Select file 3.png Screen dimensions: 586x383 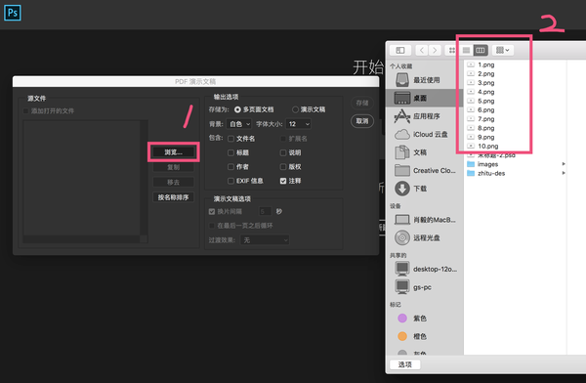pyautogui.click(x=485, y=83)
